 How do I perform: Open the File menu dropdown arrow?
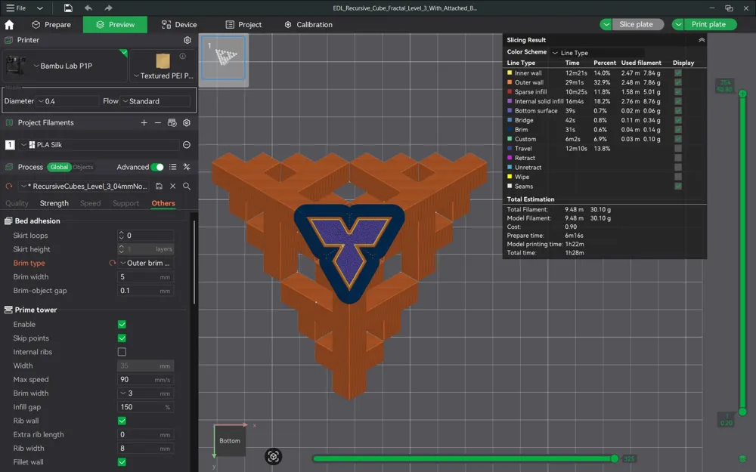(x=40, y=8)
